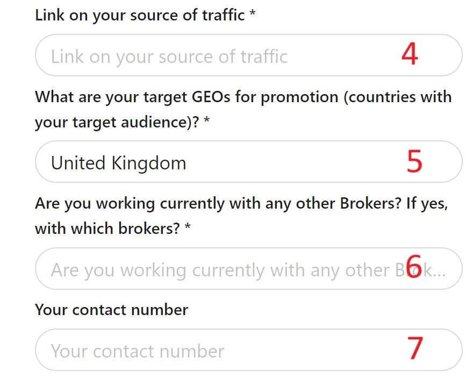Click the red number 7 annotation
The image size is (473, 378).
415,348
